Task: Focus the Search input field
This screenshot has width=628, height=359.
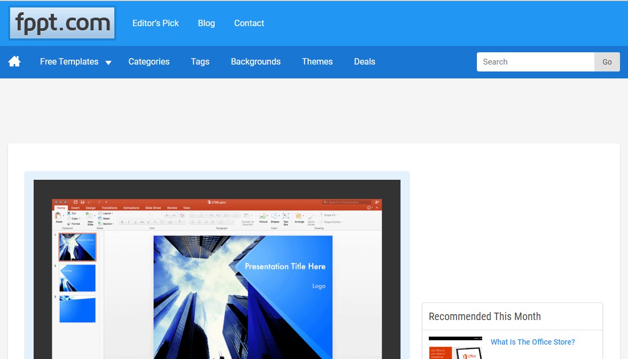Action: coord(536,62)
